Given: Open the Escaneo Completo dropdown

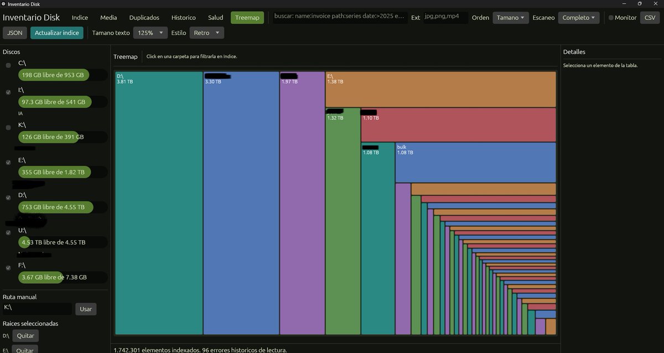Looking at the screenshot, I should tap(578, 18).
